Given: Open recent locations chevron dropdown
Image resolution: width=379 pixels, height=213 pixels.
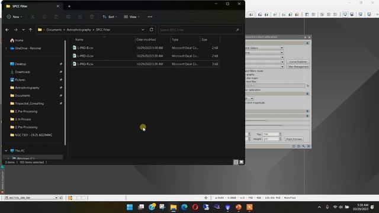Looking at the screenshot, I should 23,30.
